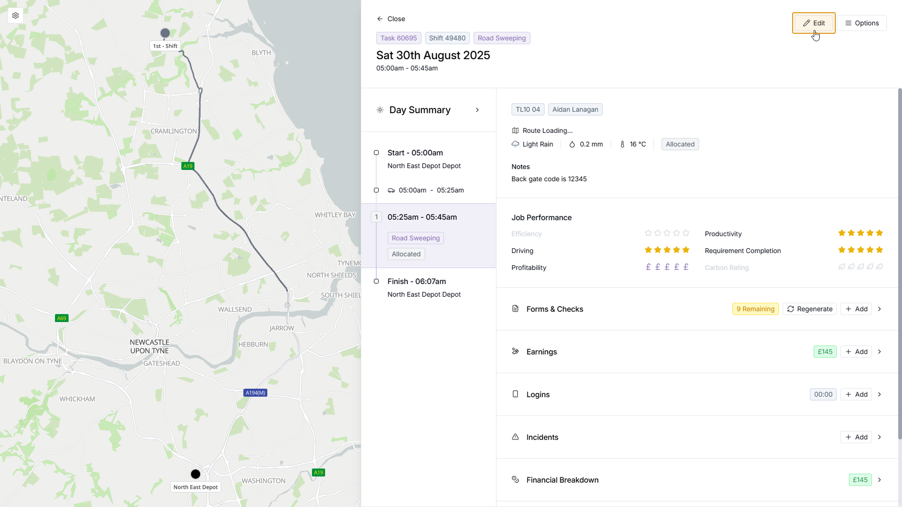Click the Financial Breakdown coins icon
This screenshot has height=507, width=902.
coord(515,480)
